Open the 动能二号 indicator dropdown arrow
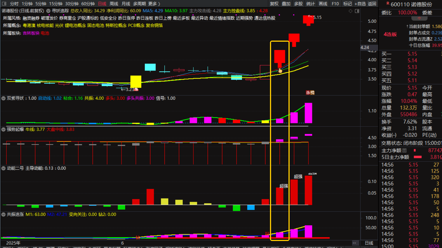The width and height of the screenshot is (442, 248). point(3,168)
